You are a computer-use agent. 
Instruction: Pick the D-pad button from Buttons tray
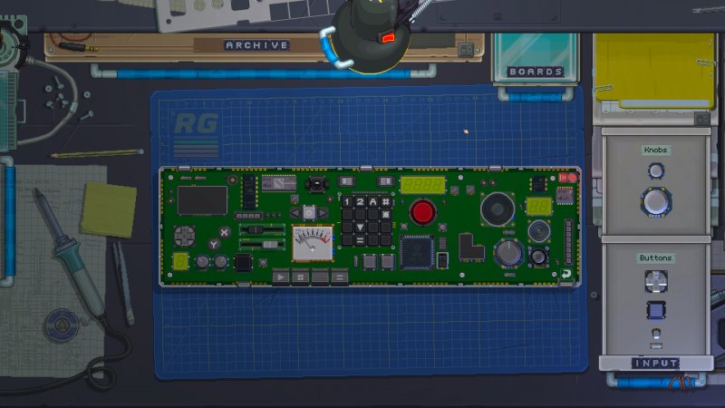pyautogui.click(x=655, y=281)
